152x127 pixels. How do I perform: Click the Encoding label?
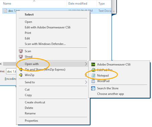(x=10, y=79)
